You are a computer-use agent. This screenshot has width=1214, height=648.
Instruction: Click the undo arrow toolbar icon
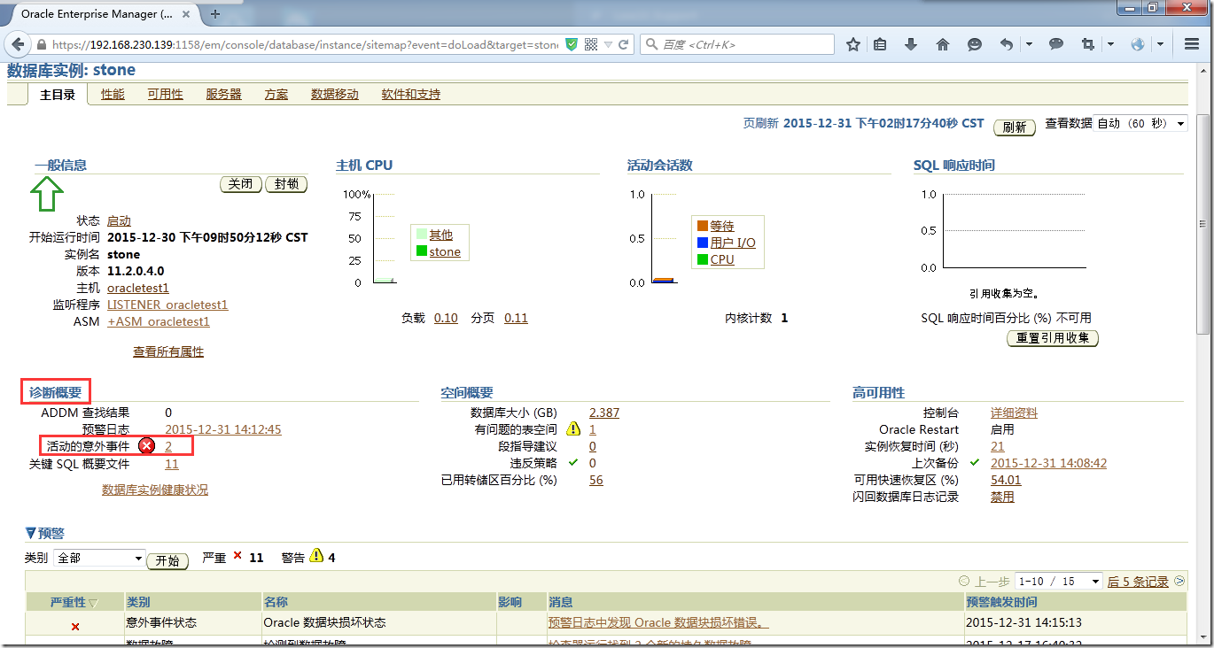(1007, 44)
